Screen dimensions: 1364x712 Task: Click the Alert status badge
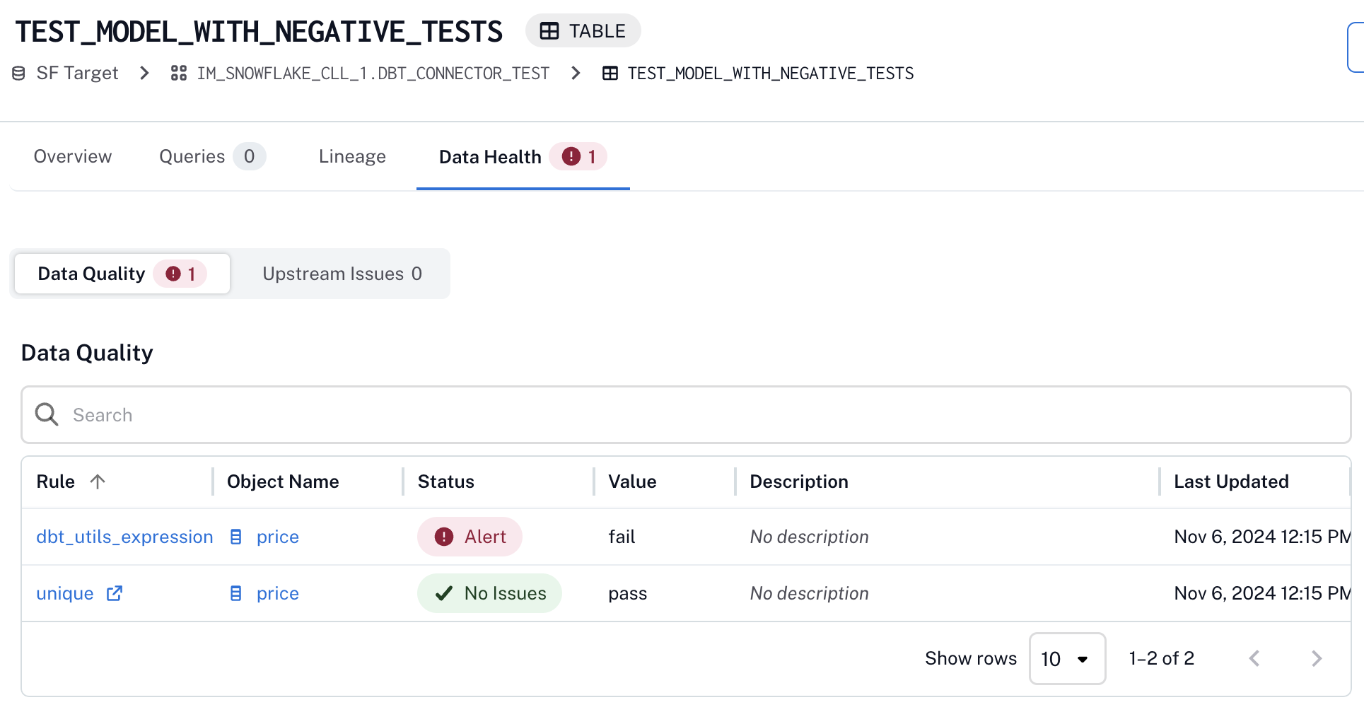point(470,537)
